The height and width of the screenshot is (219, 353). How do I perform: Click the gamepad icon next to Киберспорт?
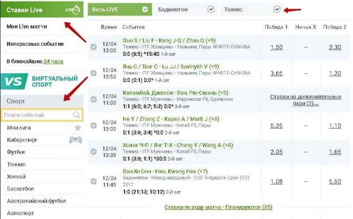[x=75, y=140]
